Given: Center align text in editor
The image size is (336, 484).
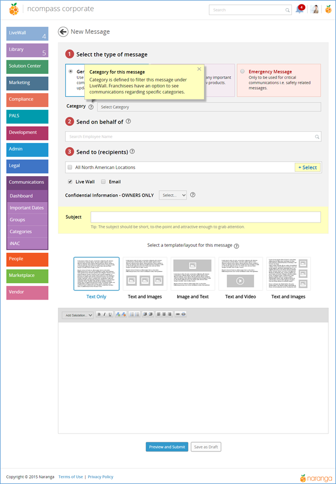Looking at the screenshot, I should click(x=164, y=314).
